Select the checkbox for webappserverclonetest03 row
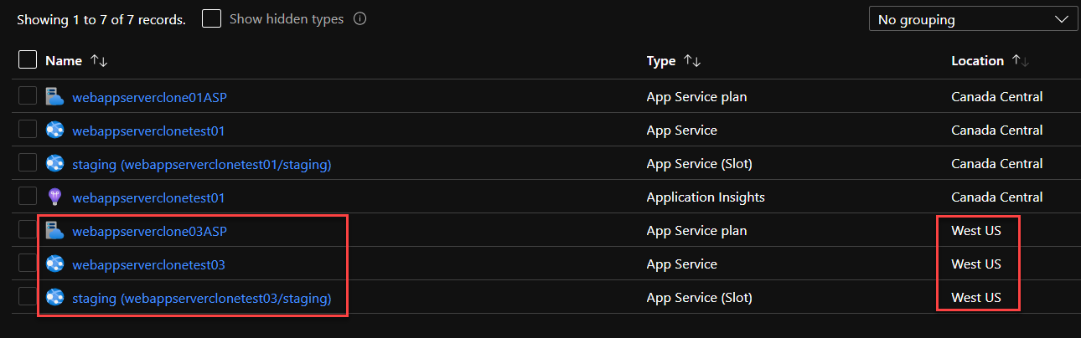This screenshot has width=1081, height=338. click(28, 263)
